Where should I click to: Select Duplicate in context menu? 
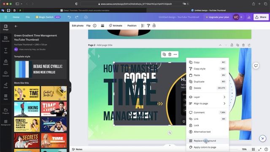pyautogui.click(x=207, y=81)
